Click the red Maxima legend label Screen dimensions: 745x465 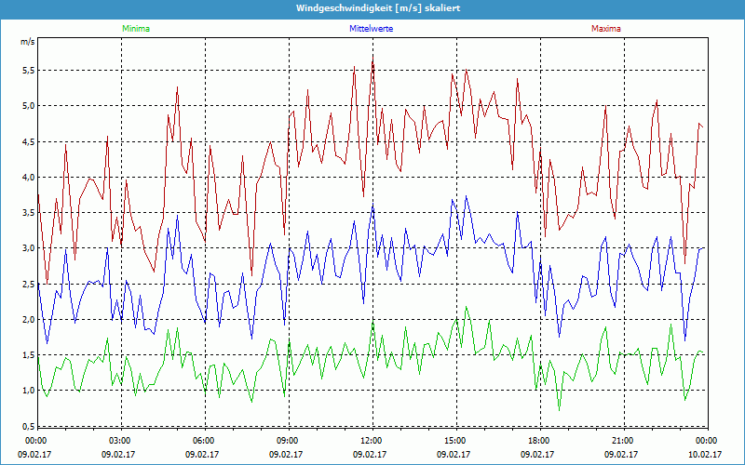[605, 29]
